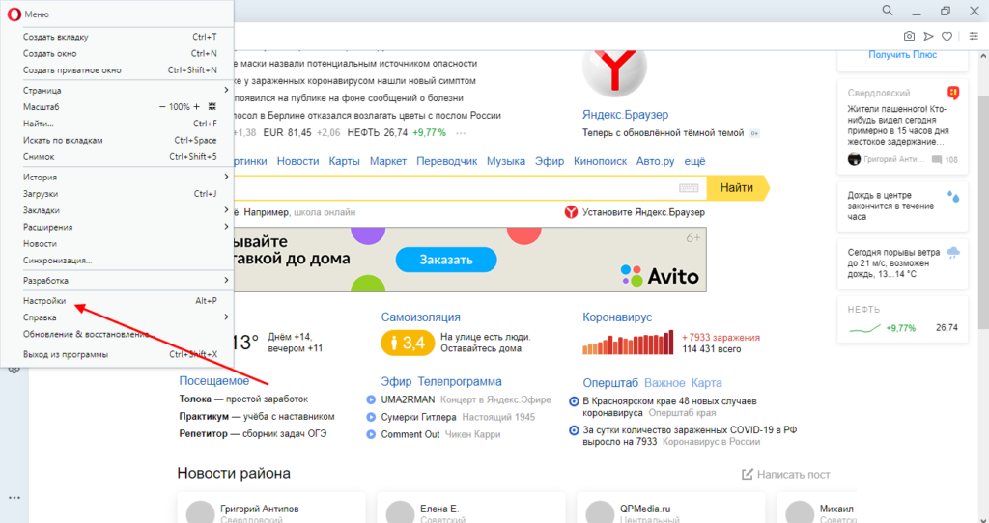Open QPMedia.ru post card
Screen dimensions: 989x523
coord(671,508)
